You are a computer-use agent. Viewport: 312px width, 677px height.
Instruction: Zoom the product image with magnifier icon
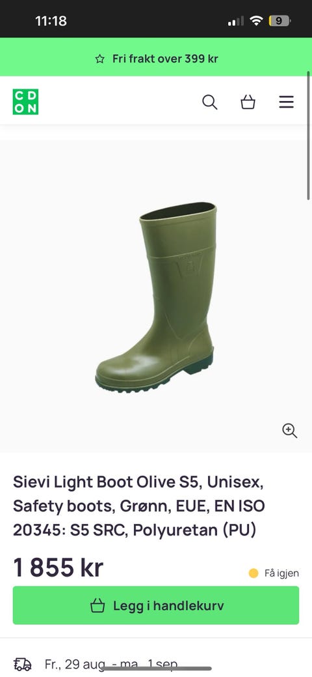click(290, 431)
